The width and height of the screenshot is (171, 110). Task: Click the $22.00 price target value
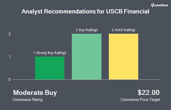[x=148, y=93]
